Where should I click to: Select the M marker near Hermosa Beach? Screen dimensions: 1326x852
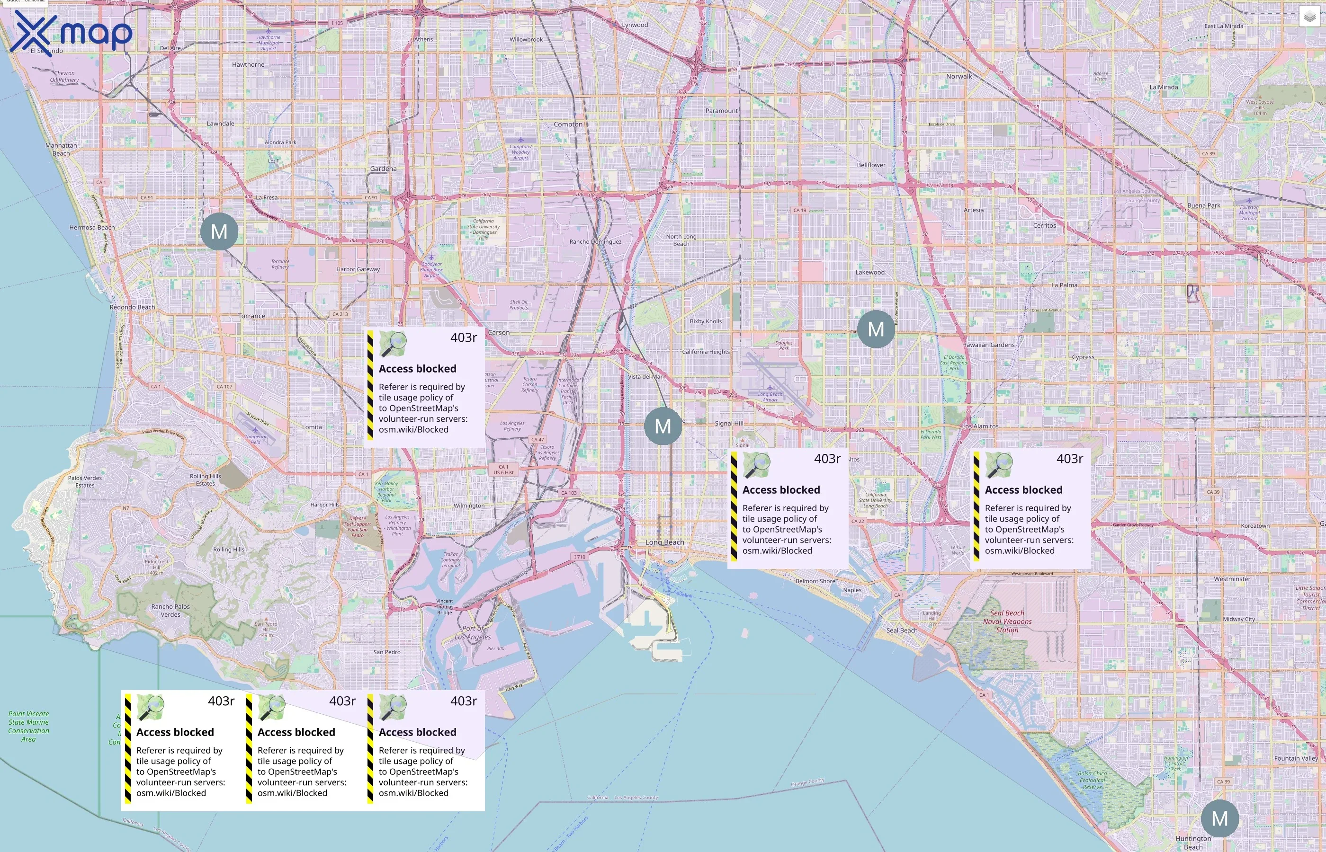220,231
